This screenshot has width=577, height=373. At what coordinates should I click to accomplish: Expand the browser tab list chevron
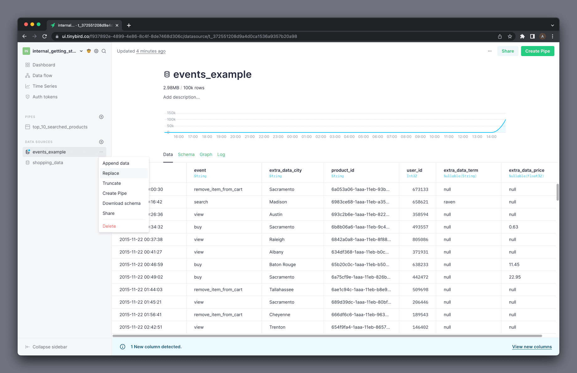553,25
